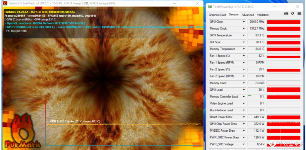
Task: Expand Memory Temperature sensor dropdown
Action: [244, 49]
